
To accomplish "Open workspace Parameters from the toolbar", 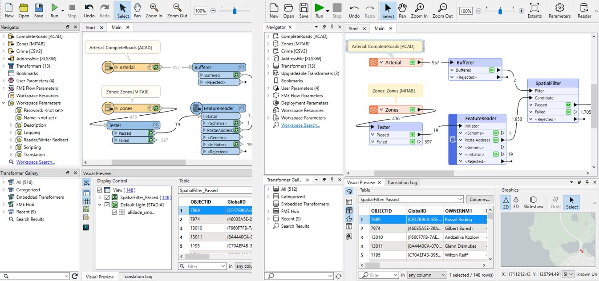I will [x=559, y=10].
